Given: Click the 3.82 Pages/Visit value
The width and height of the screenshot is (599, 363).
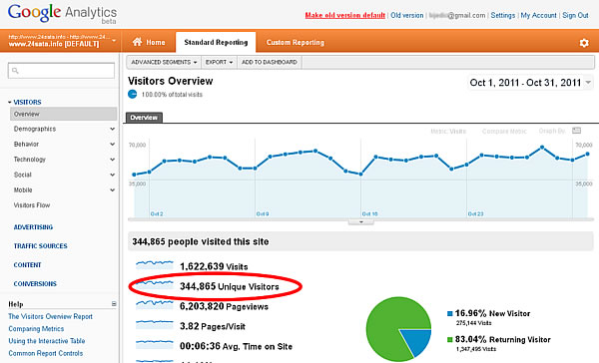Looking at the screenshot, I should click(213, 326).
